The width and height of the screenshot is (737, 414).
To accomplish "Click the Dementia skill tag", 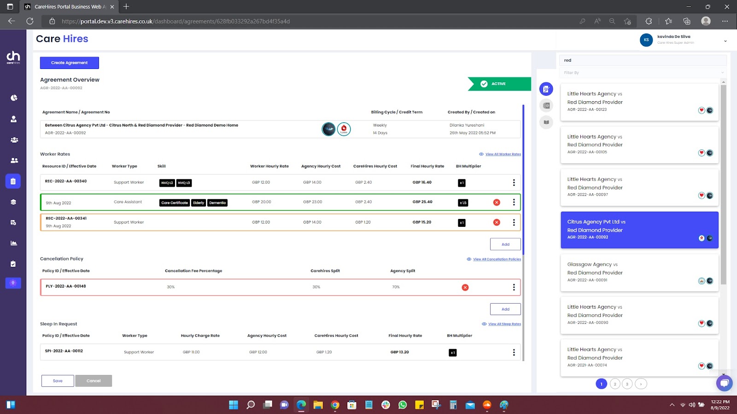I will click(x=217, y=202).
